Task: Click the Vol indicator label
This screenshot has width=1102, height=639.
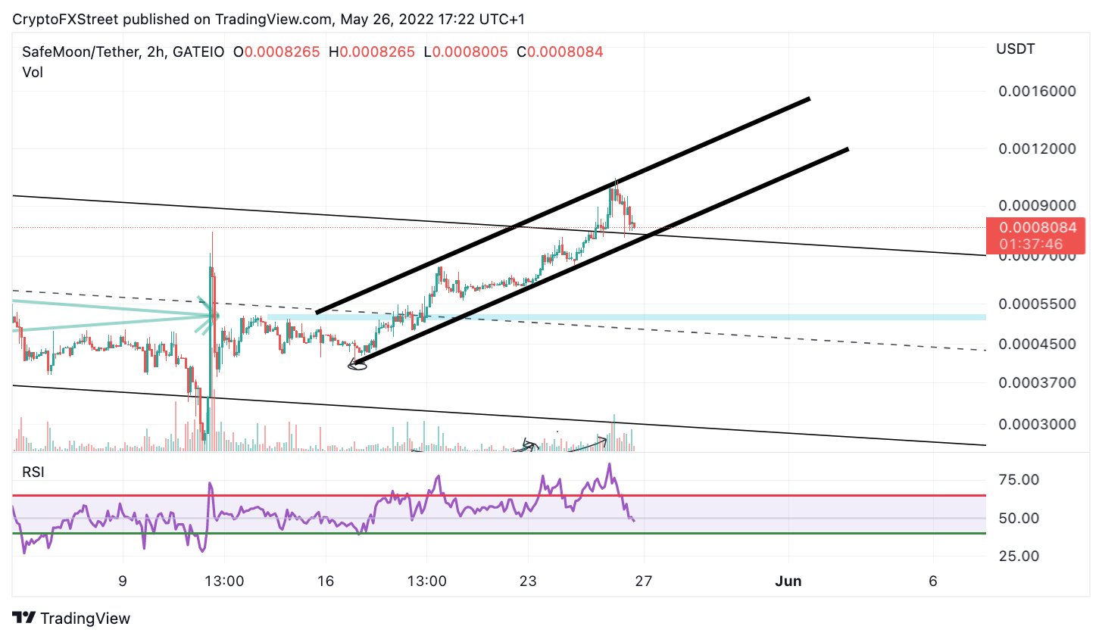Action: click(x=33, y=73)
